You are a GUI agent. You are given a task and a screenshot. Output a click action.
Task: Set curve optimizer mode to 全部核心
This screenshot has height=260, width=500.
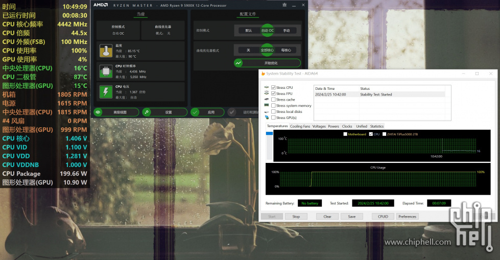(267, 50)
